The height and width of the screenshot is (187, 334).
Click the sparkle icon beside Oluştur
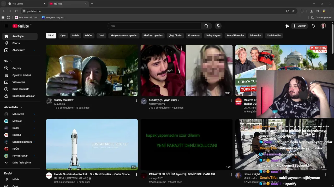click(287, 26)
